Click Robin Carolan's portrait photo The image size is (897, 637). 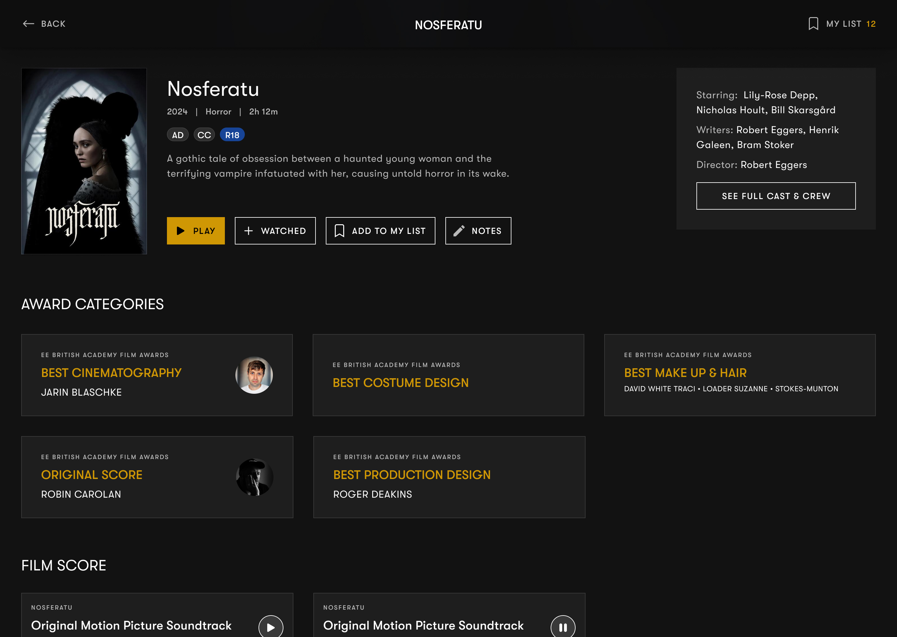(254, 477)
